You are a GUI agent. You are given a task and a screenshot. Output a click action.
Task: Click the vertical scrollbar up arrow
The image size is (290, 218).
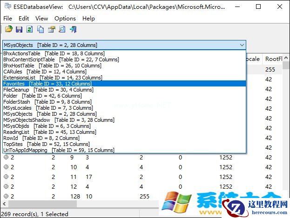click(x=286, y=58)
